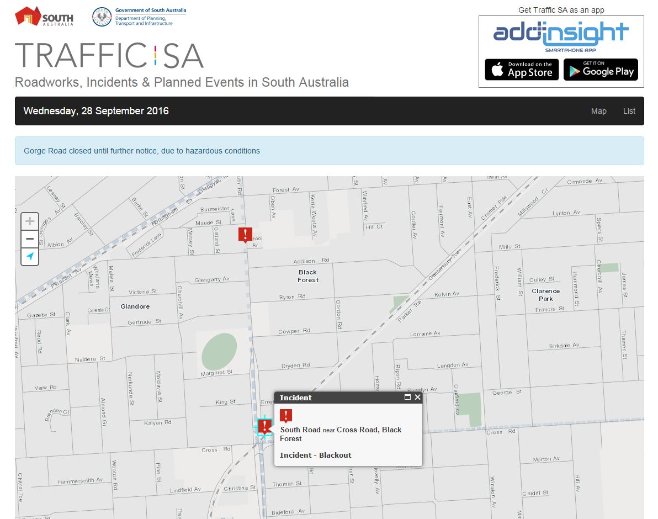Click the Cardiff St label
The height and width of the screenshot is (519, 658).
[535, 493]
